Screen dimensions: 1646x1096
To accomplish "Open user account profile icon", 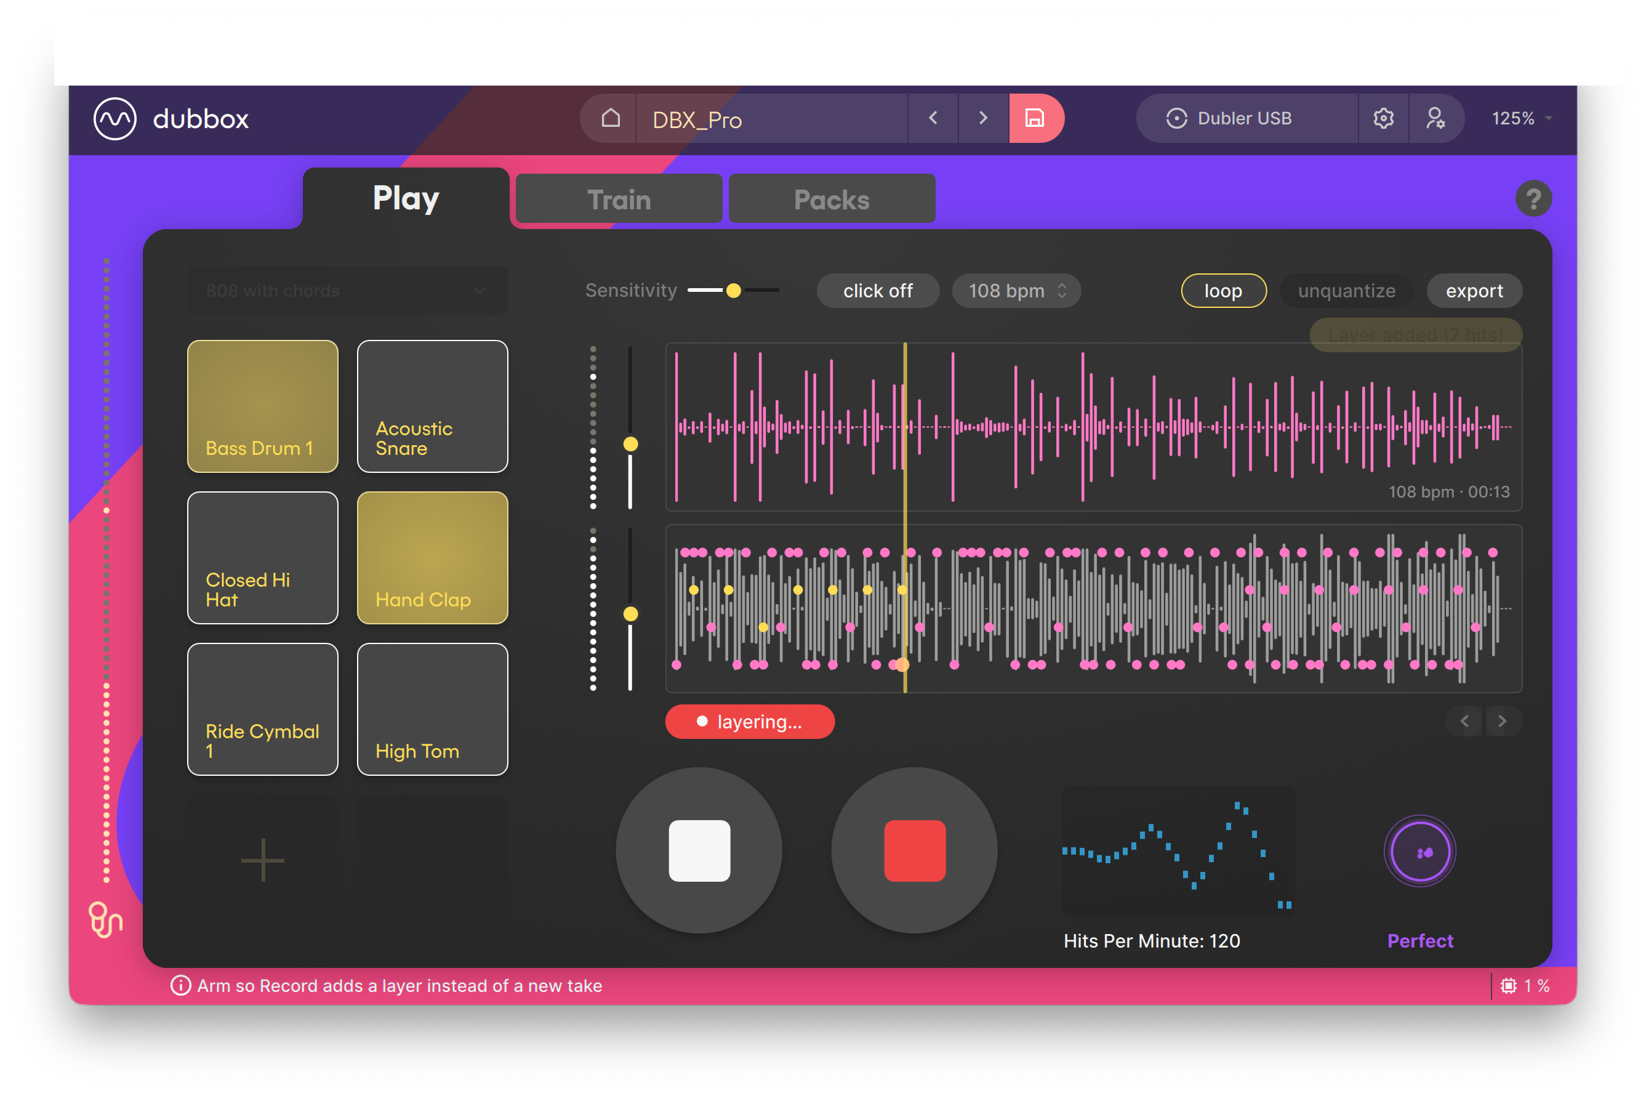I will 1435,118.
